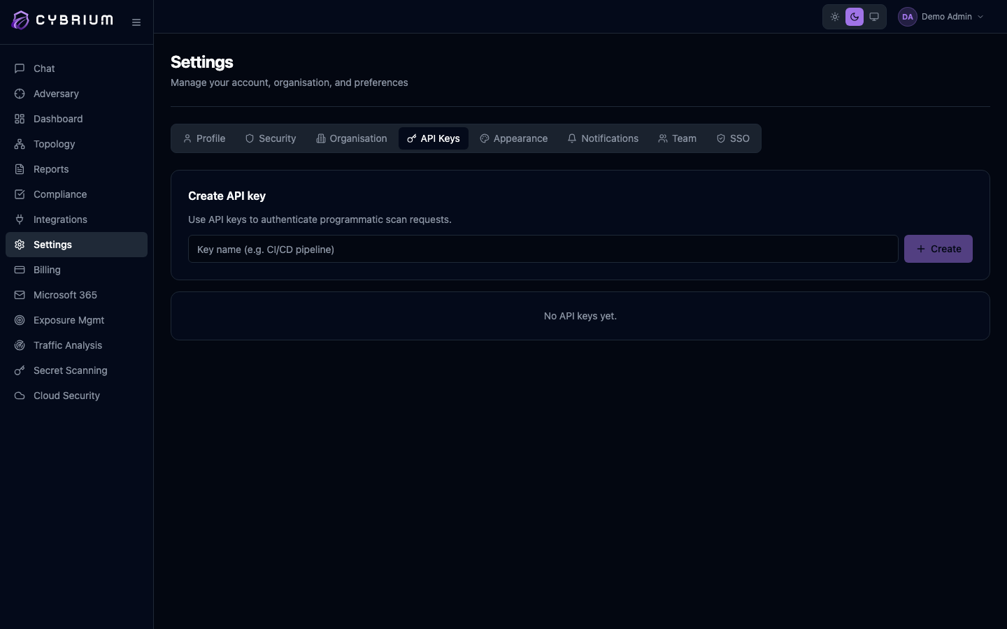Click the Create API key button
Image resolution: width=1007 pixels, height=629 pixels.
tap(938, 249)
